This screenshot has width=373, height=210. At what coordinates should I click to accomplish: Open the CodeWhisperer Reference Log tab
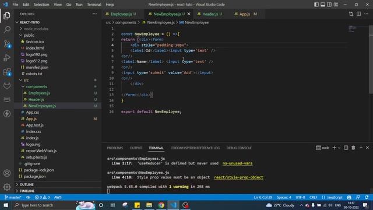coord(195,148)
